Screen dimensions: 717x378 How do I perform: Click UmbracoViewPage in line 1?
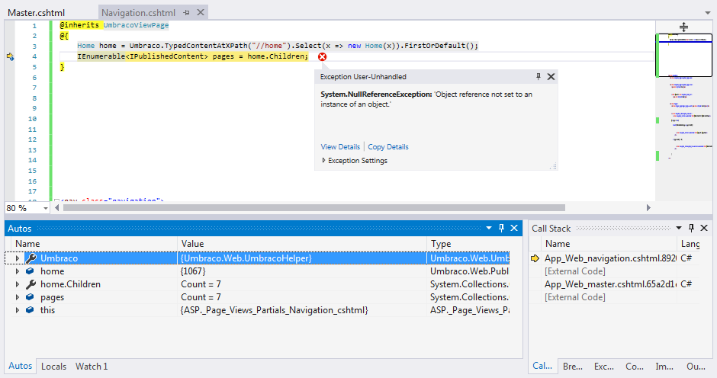click(136, 25)
